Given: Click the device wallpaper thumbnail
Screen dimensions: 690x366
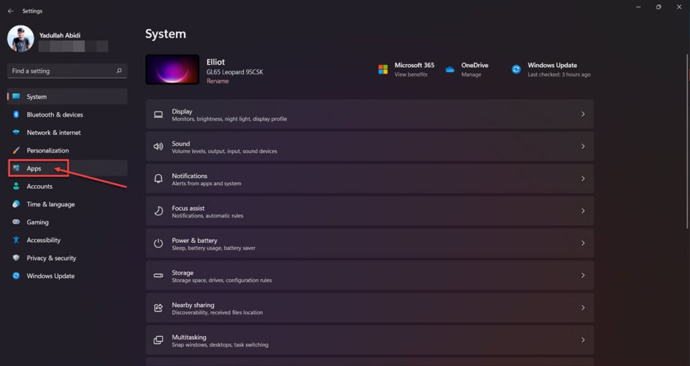Looking at the screenshot, I should [172, 69].
